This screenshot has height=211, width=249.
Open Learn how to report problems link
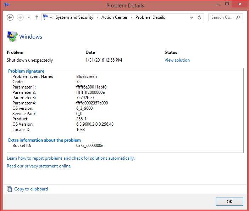(71, 158)
